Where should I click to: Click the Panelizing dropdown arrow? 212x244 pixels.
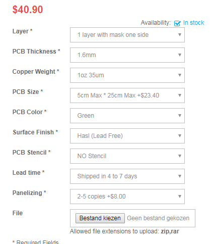point(180,197)
